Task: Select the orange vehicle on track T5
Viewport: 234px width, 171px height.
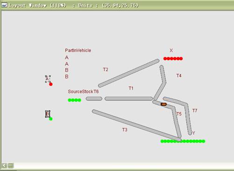Action: (x=163, y=104)
